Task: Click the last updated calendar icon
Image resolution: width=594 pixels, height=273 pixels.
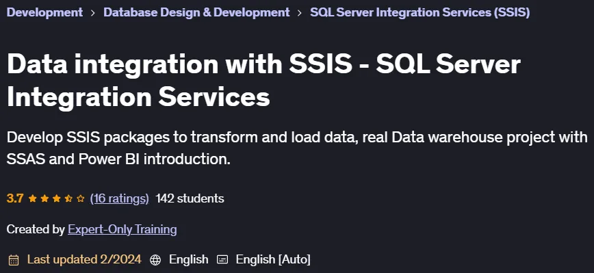Action: tap(14, 260)
